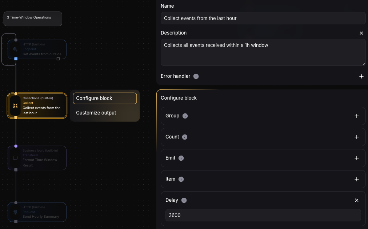This screenshot has height=229, width=368.
Task: Click the Delay value field showing 3600
Action: [263, 215]
